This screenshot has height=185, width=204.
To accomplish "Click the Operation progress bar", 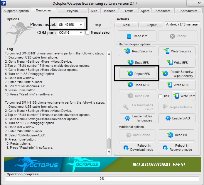I will (102, 179).
